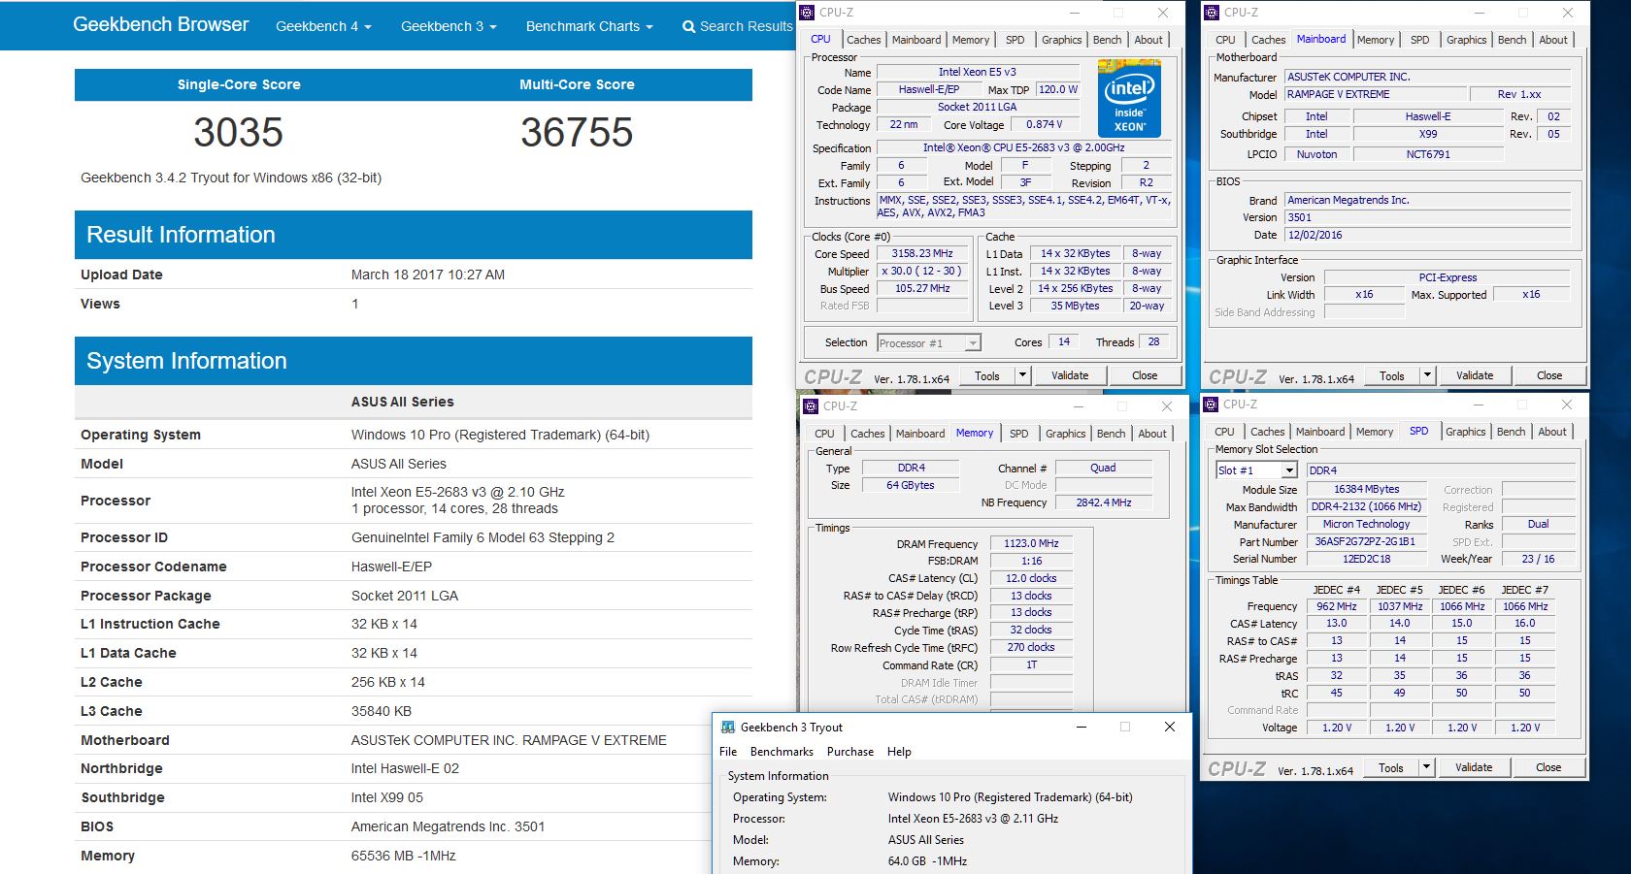Click the title bar icon of the CPU-tab CPU-Z window
The width and height of the screenshot is (1631, 874).
tap(807, 13)
